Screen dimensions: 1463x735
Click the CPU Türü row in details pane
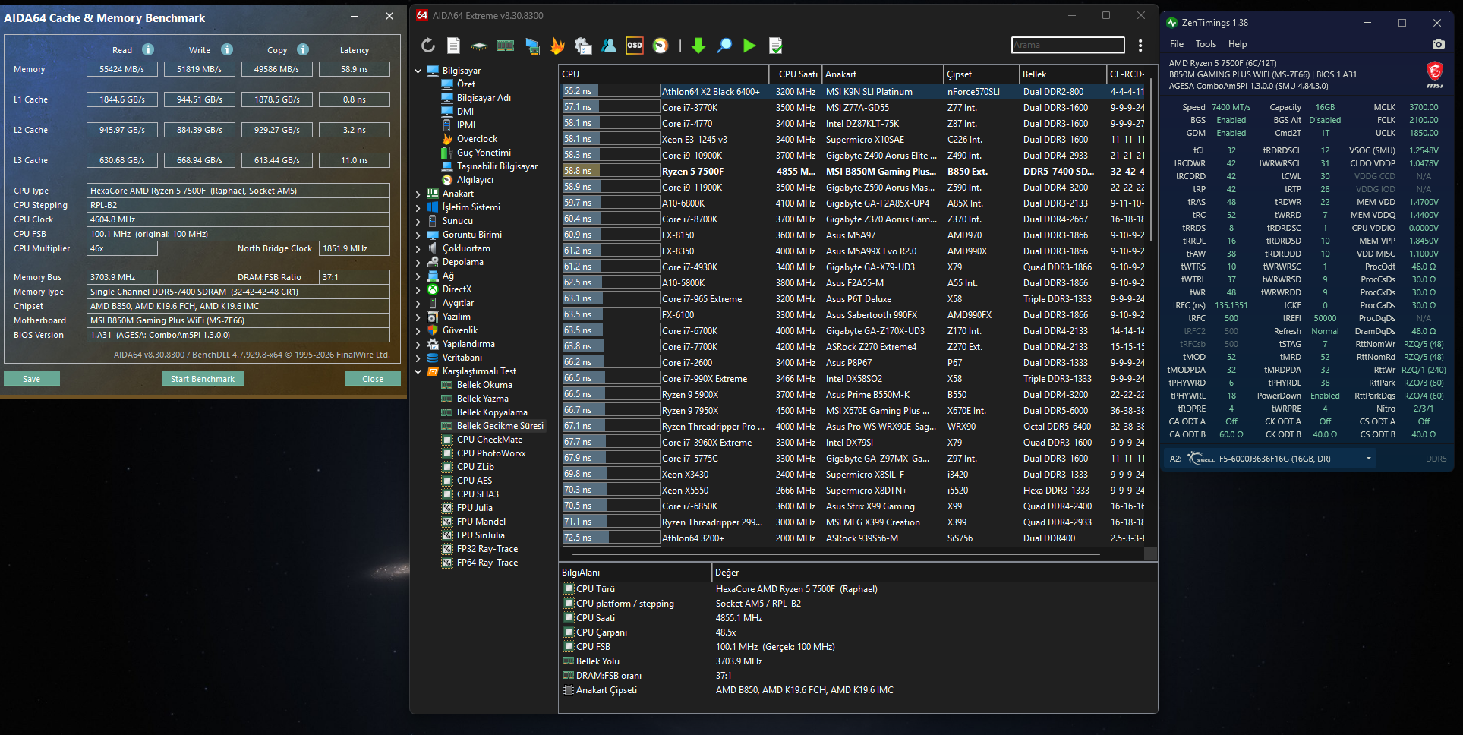(859, 589)
